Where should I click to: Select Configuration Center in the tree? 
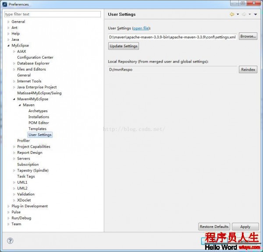pos(35,57)
